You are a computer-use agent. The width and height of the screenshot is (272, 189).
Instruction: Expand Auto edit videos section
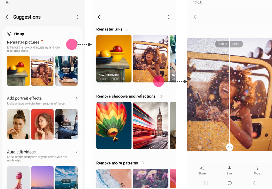77,152
